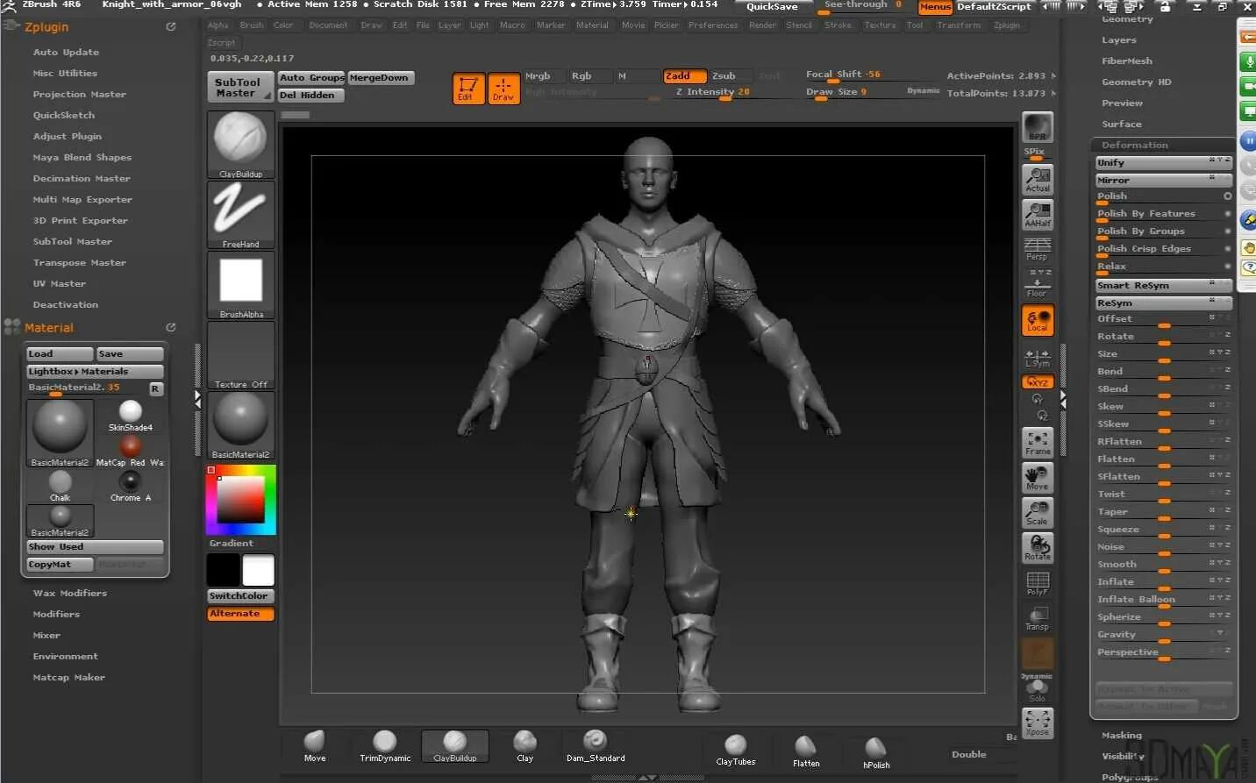This screenshot has width=1256, height=783.
Task: Pick the Flatten brush
Action: [806, 751]
